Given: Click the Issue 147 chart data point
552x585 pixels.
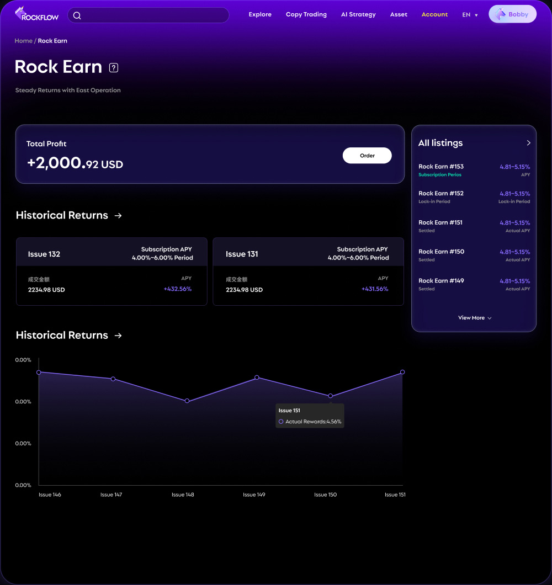Looking at the screenshot, I should point(113,379).
